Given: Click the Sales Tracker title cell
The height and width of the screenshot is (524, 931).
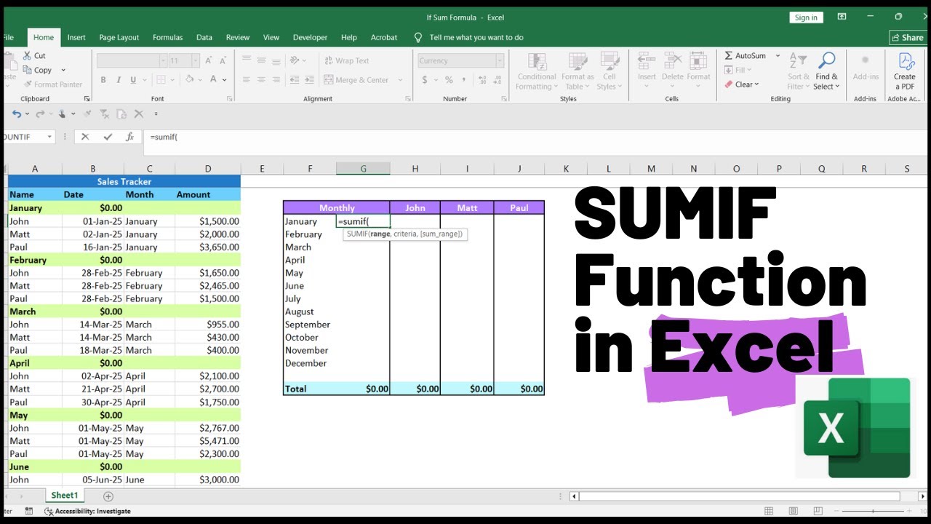Looking at the screenshot, I should tap(124, 182).
